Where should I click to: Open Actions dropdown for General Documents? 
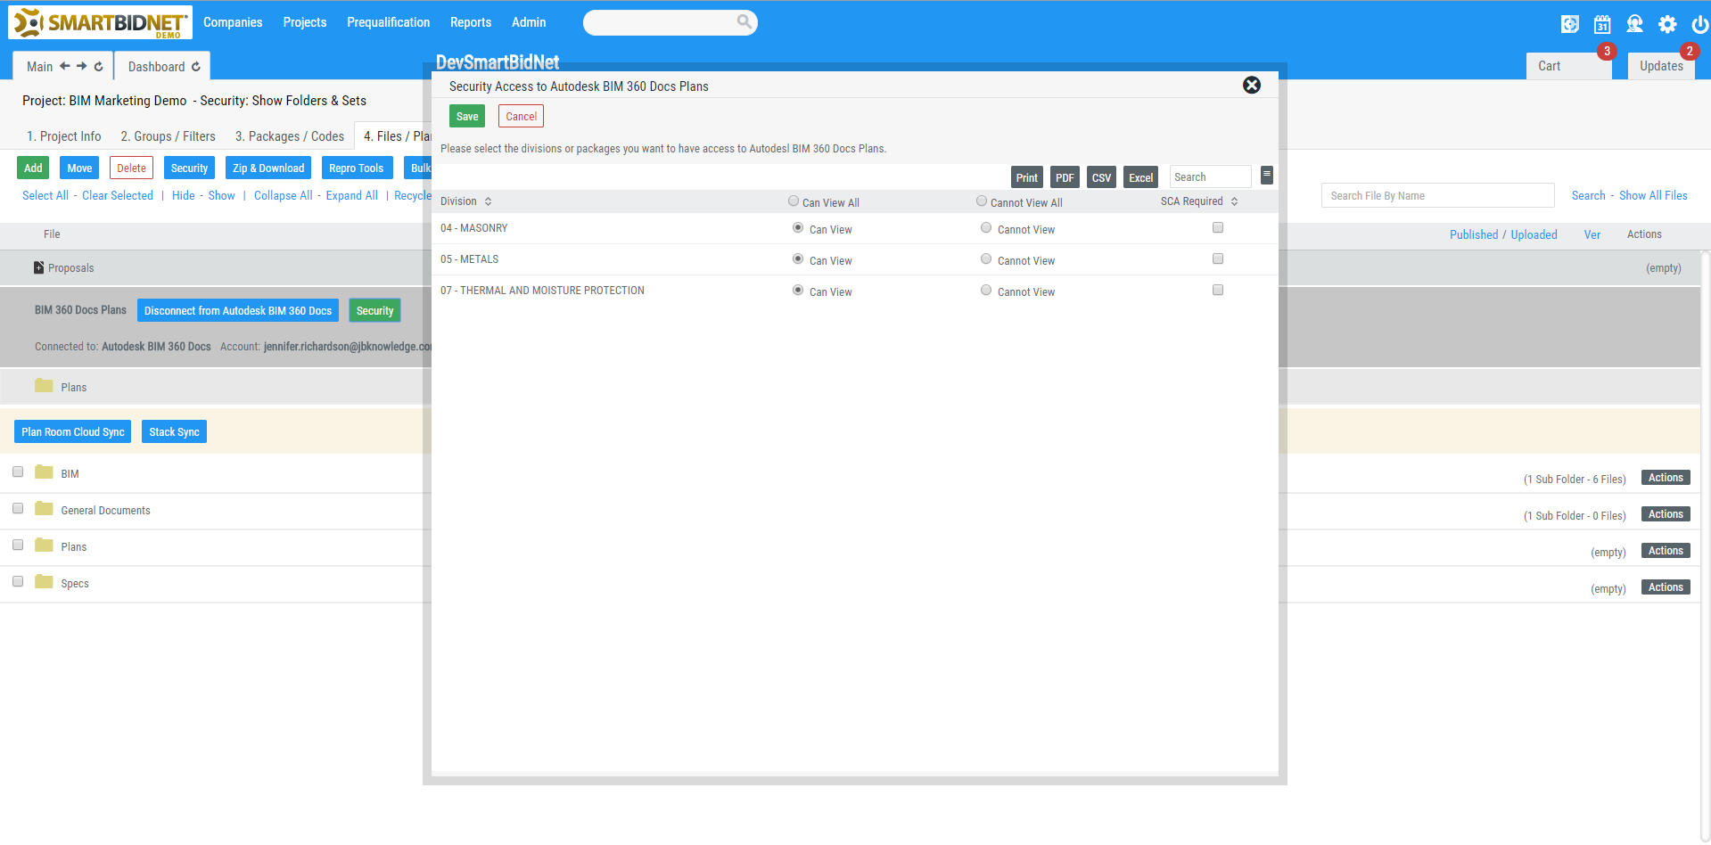pos(1666,514)
